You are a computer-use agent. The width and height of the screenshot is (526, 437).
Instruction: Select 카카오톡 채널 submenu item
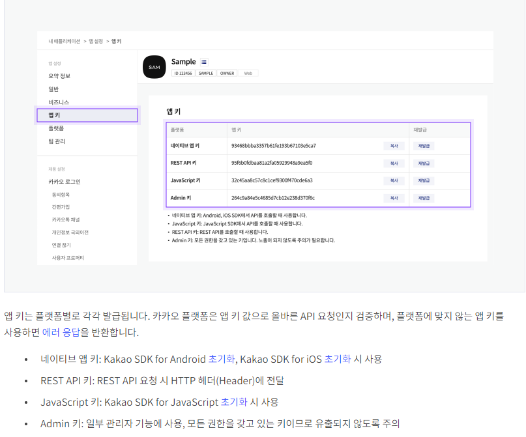66,220
